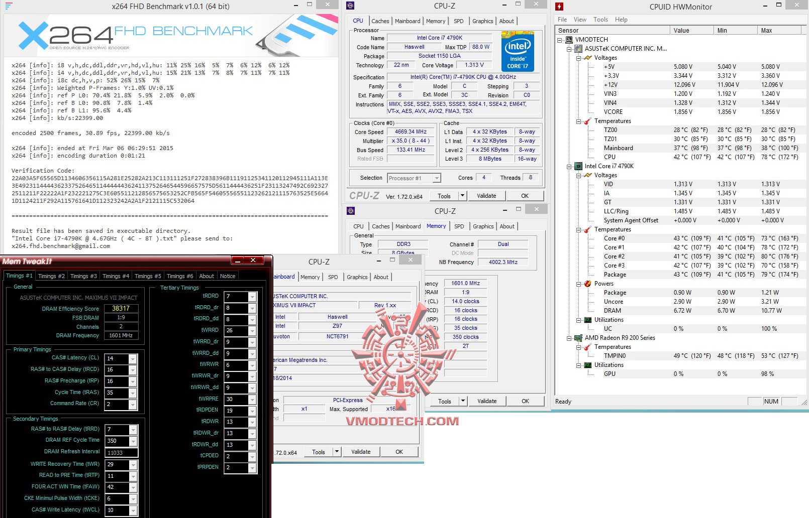The height and width of the screenshot is (518, 809).
Task: Collapse the AMD Radeon R9 200 Series node
Action: pyautogui.click(x=569, y=338)
